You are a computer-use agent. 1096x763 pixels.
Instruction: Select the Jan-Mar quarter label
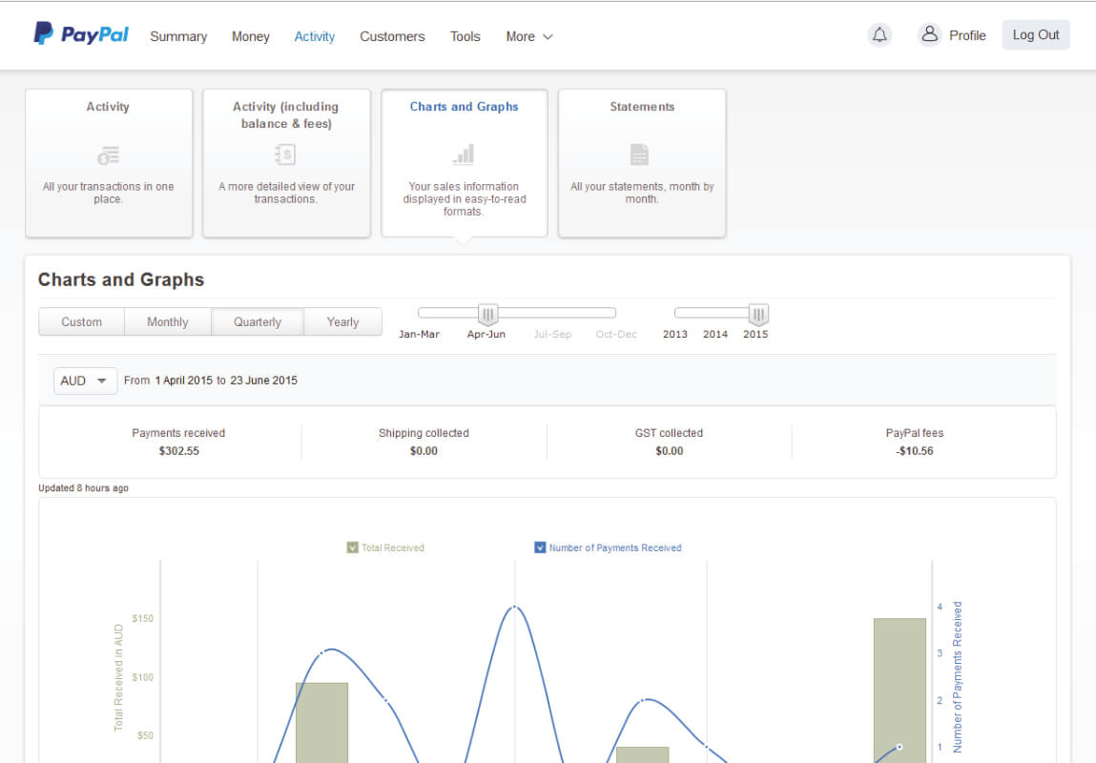[x=419, y=335]
